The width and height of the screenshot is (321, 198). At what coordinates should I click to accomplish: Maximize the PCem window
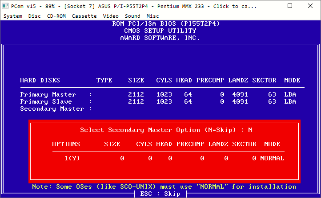(290, 6)
